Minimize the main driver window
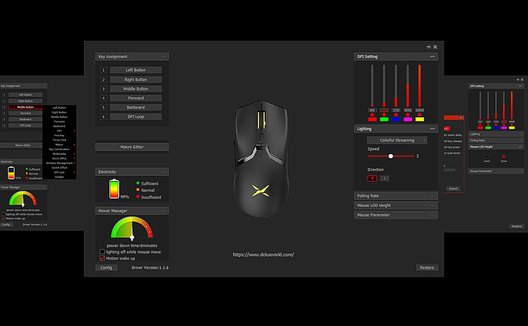 429,47
